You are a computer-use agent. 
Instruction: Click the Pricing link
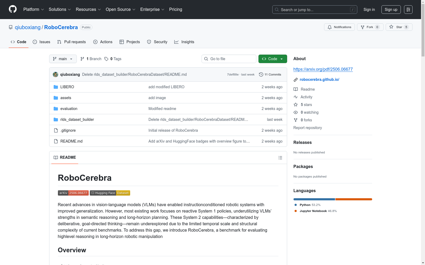176,10
